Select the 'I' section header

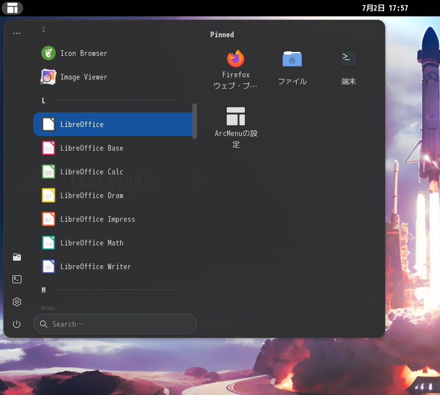coord(43,29)
